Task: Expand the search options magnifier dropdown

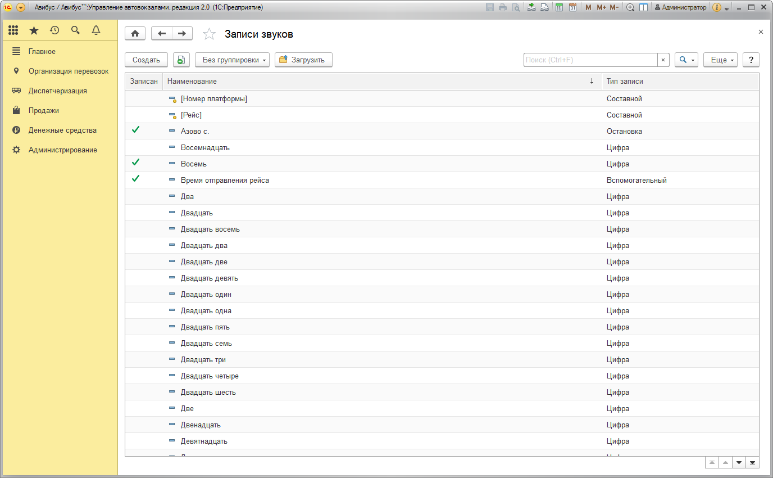Action: coord(686,60)
